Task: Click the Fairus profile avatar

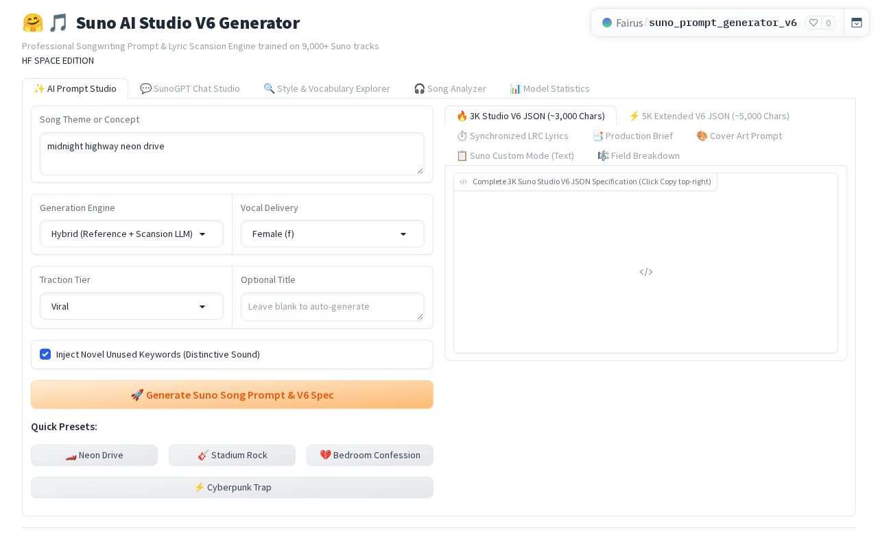Action: point(607,23)
